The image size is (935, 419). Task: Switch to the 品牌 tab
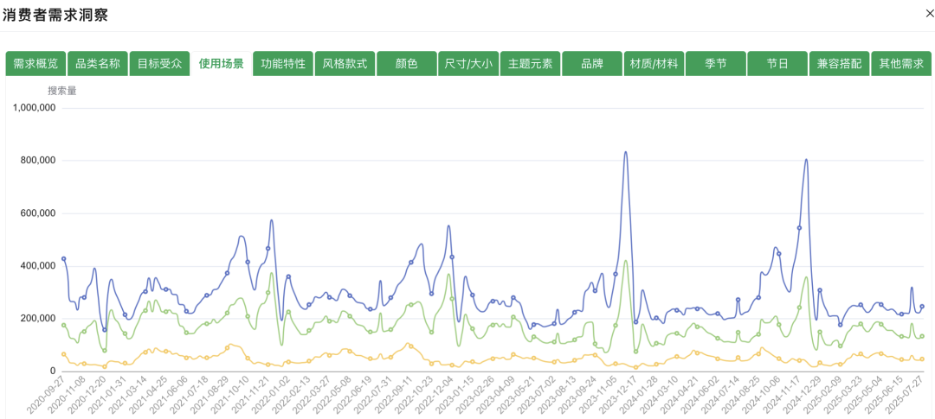pos(592,64)
